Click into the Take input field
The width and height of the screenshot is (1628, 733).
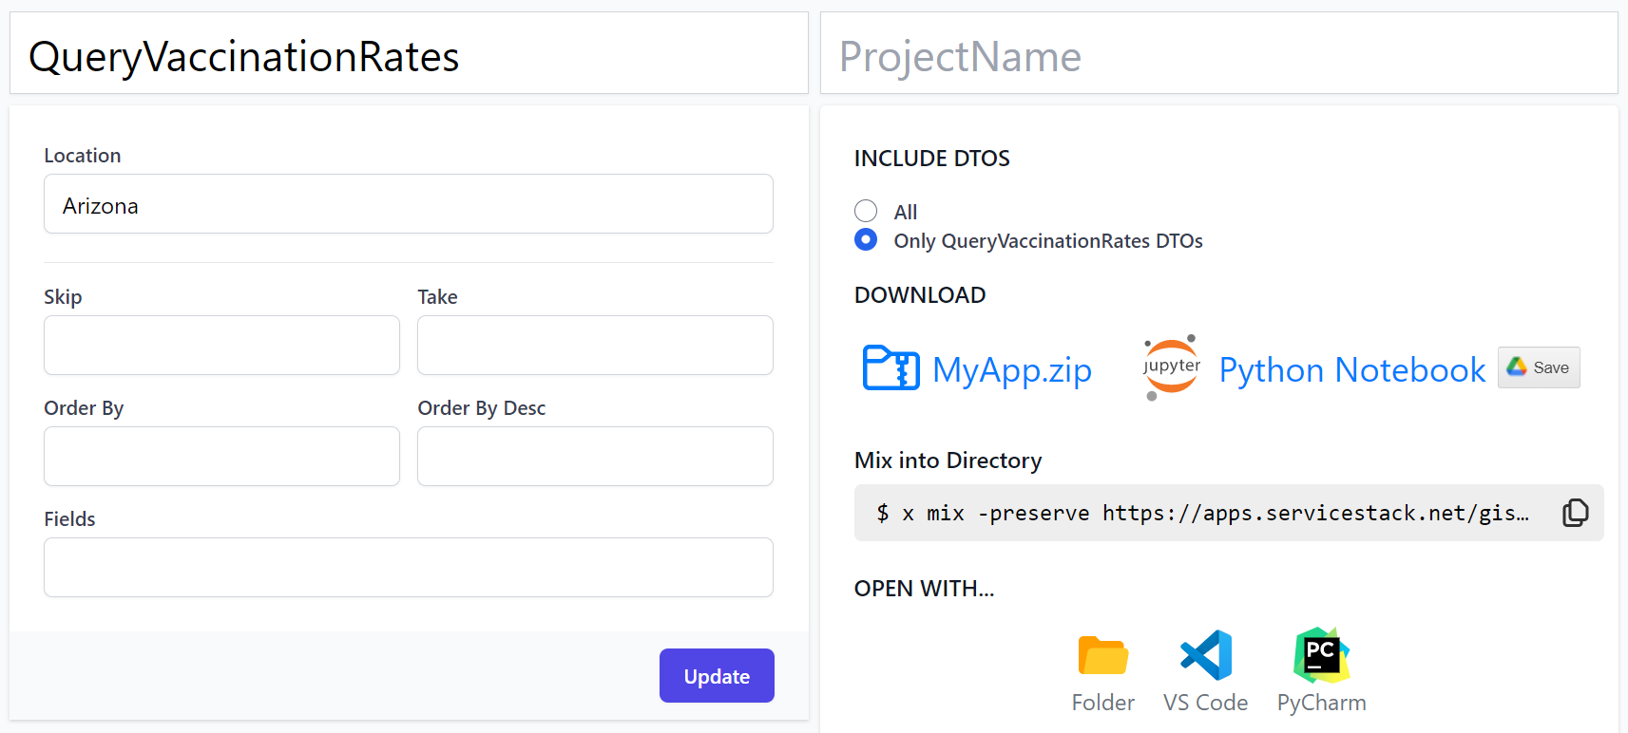click(595, 346)
